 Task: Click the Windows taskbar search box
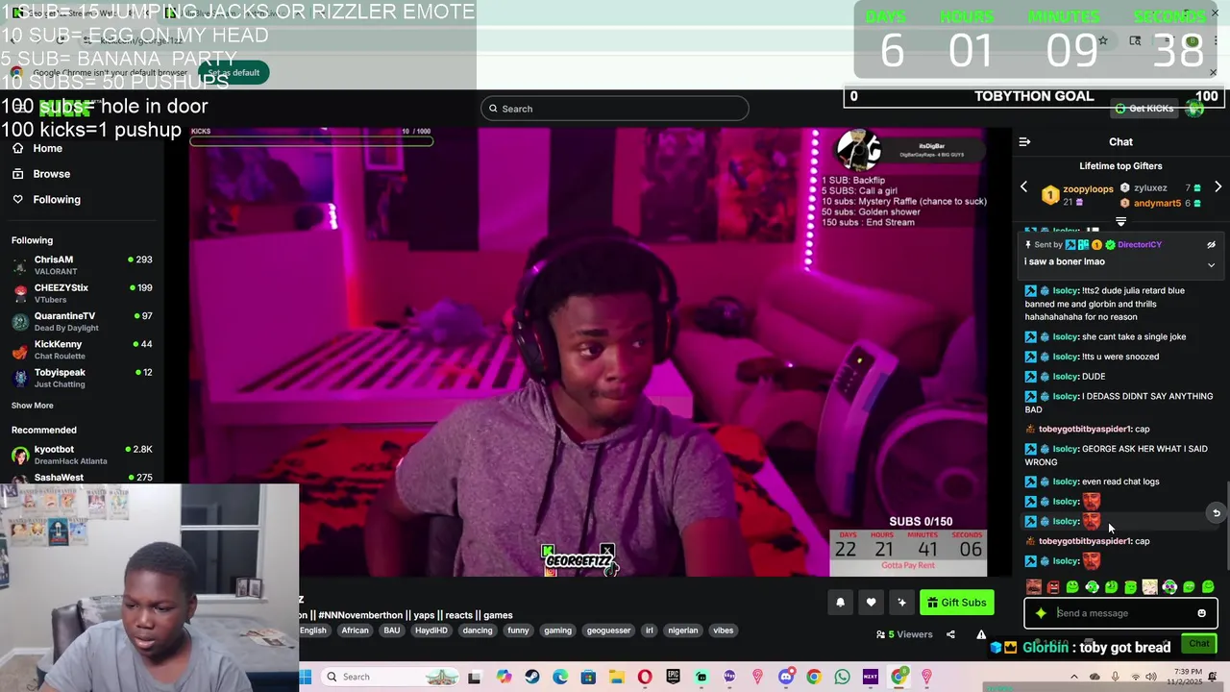(389, 677)
